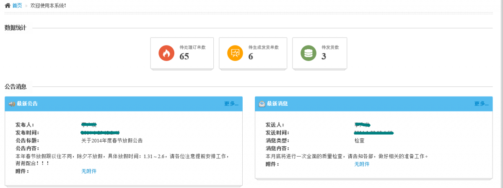This screenshot has width=503, height=188.
Task: Click 无附件 link in the message panel
Action: [362, 164]
